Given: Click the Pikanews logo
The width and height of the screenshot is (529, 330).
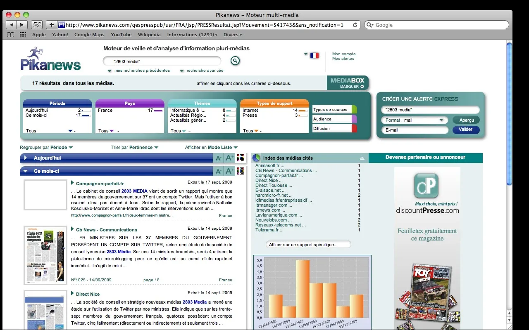Looking at the screenshot, I should point(50,59).
